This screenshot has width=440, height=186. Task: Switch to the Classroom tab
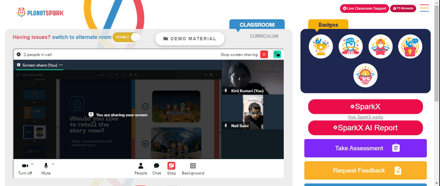coord(257,25)
